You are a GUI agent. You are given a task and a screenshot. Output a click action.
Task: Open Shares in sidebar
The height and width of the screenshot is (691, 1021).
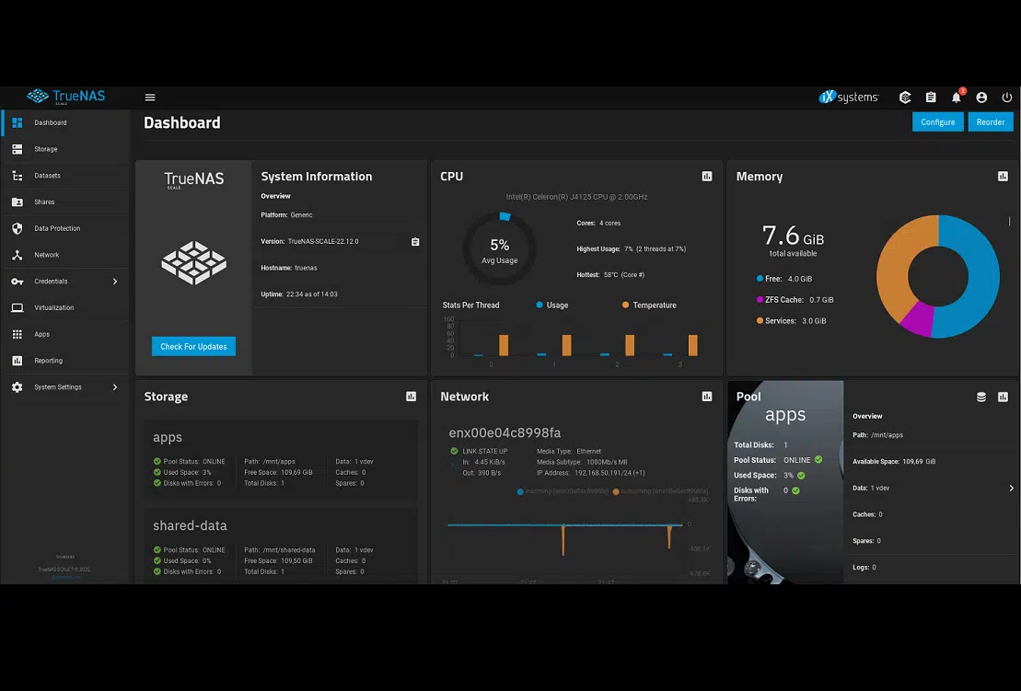click(x=65, y=202)
